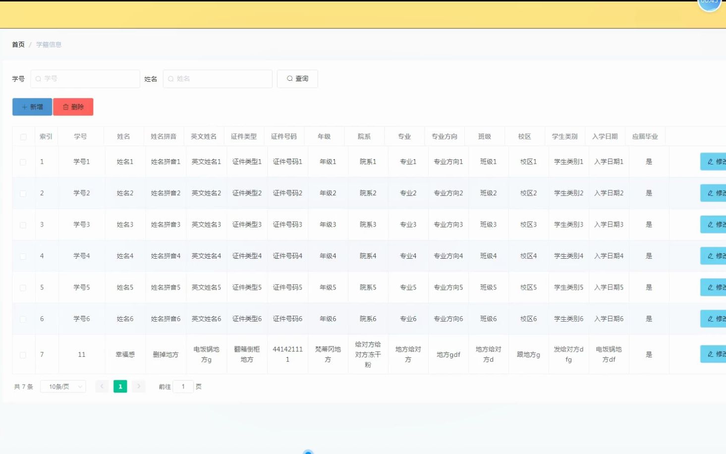The height and width of the screenshot is (454, 726).
Task: Click cell 专业方向5
Action: point(448,287)
